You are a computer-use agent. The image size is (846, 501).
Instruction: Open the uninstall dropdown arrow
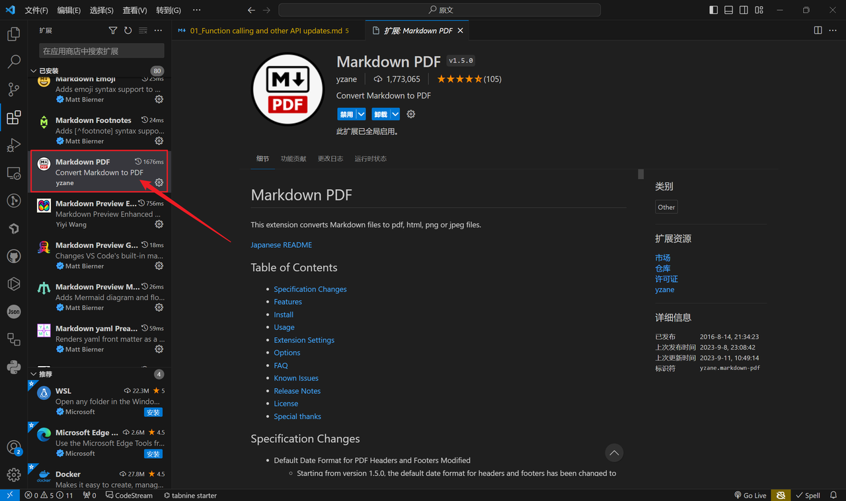point(395,114)
